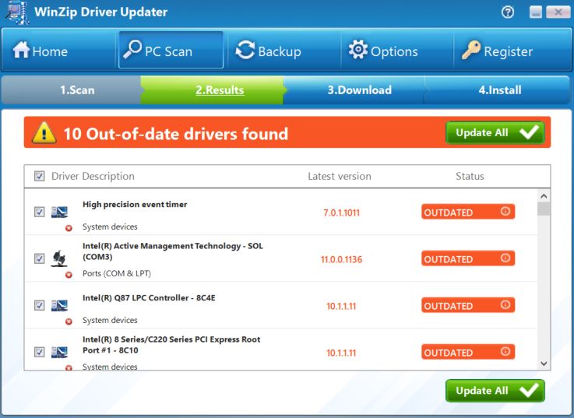Viewport: 574px width, 418px height.
Task: Uncheck High precision event timer driver
Action: [x=39, y=212]
